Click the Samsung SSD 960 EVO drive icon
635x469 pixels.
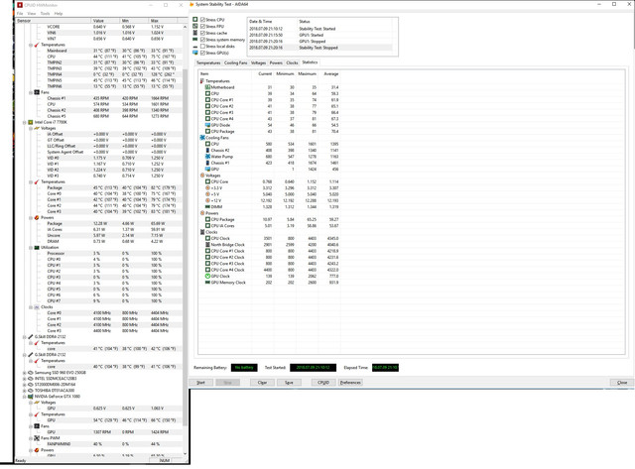tap(31, 372)
